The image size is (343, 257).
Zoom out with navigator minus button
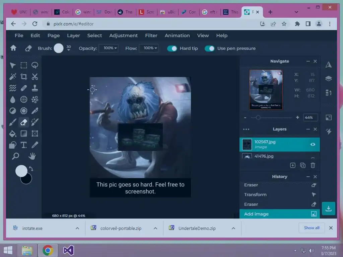(x=245, y=117)
